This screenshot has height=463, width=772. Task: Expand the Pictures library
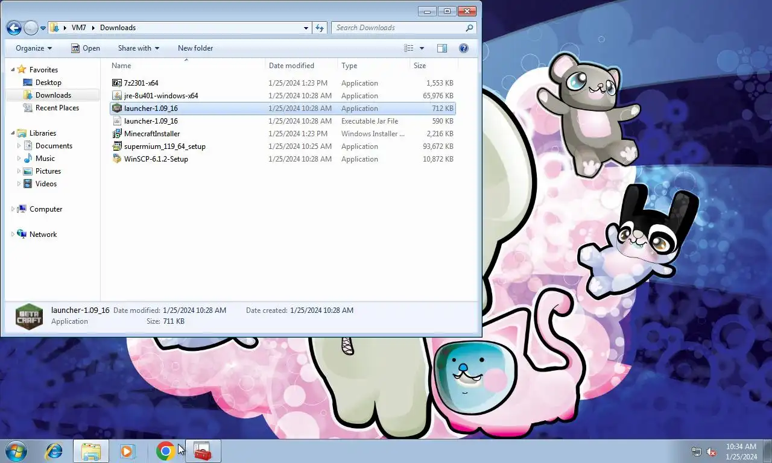pos(19,171)
